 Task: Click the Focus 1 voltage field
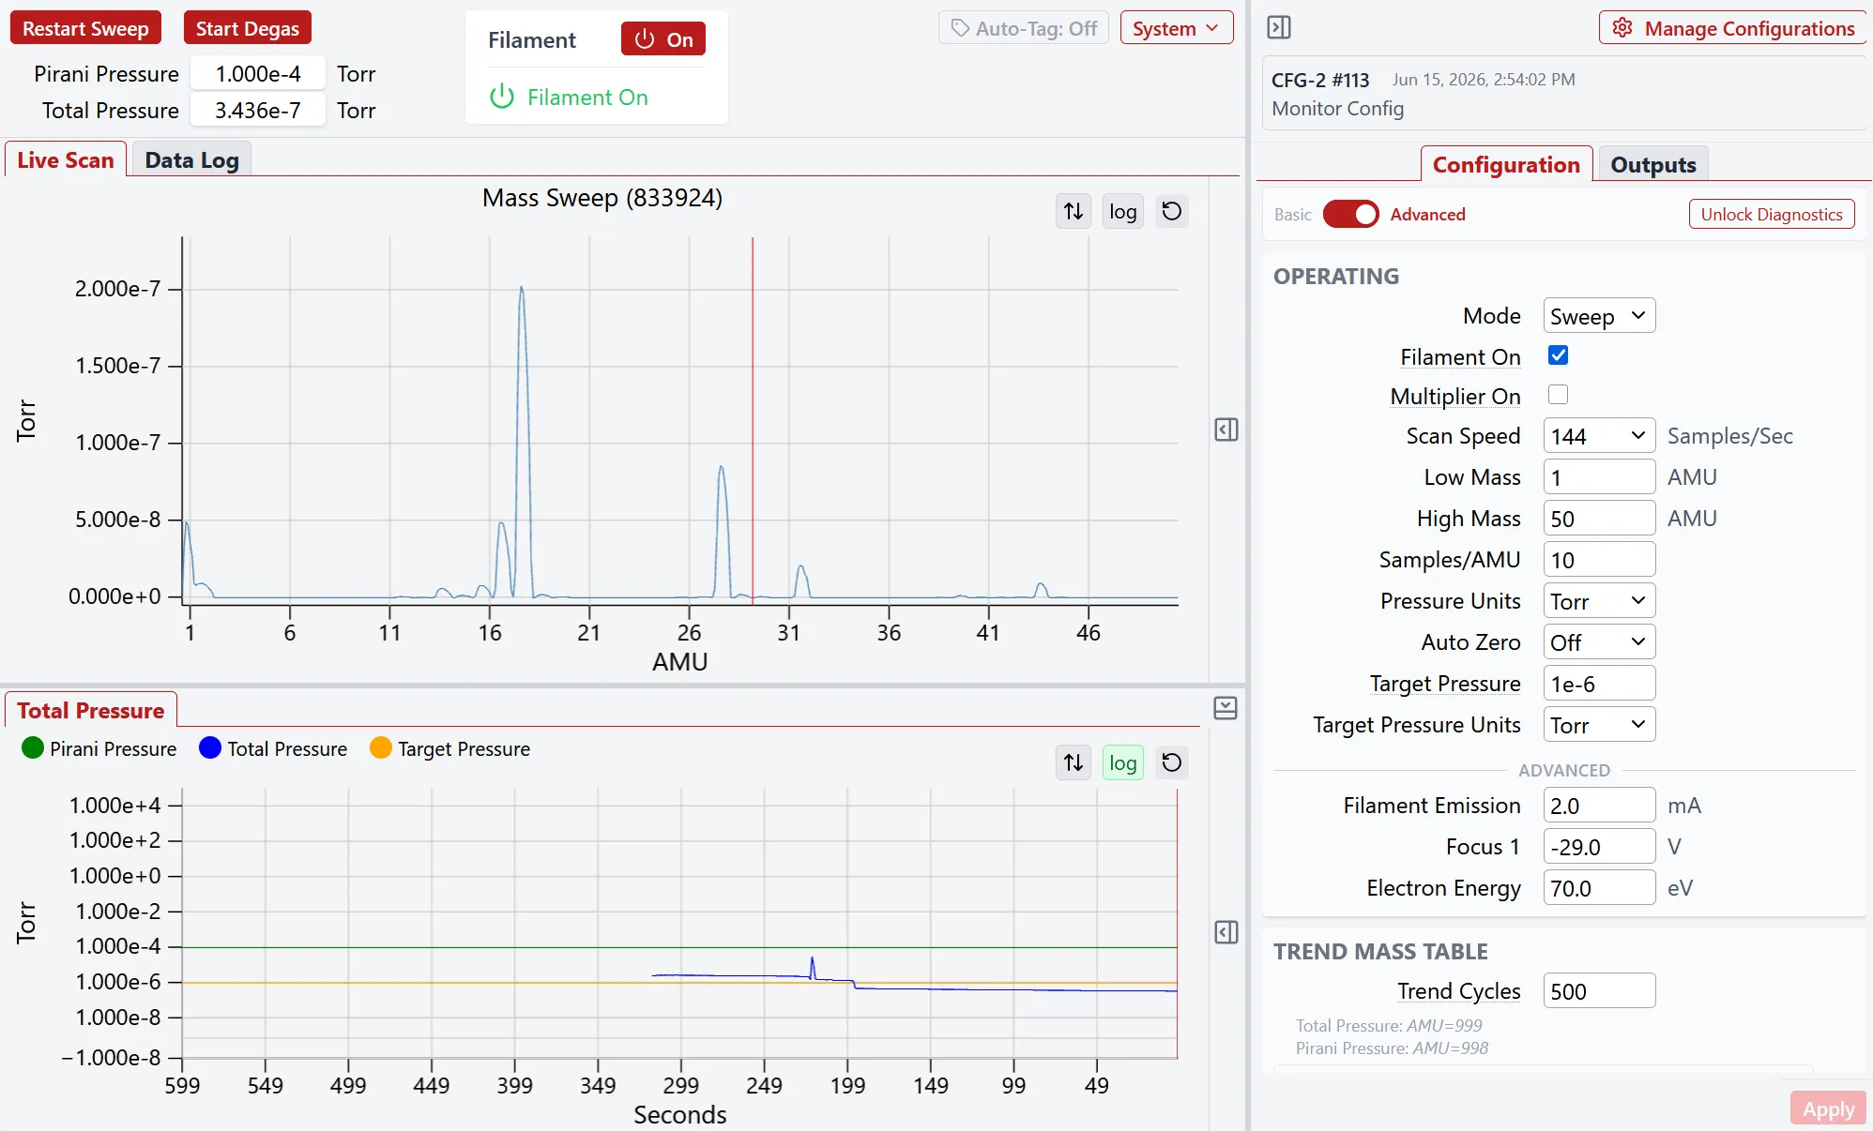[1599, 847]
